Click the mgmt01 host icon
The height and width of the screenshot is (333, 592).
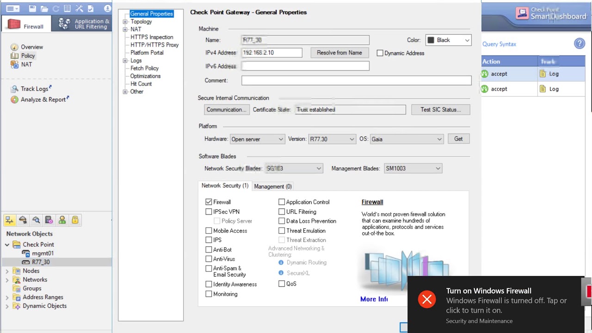(26, 253)
